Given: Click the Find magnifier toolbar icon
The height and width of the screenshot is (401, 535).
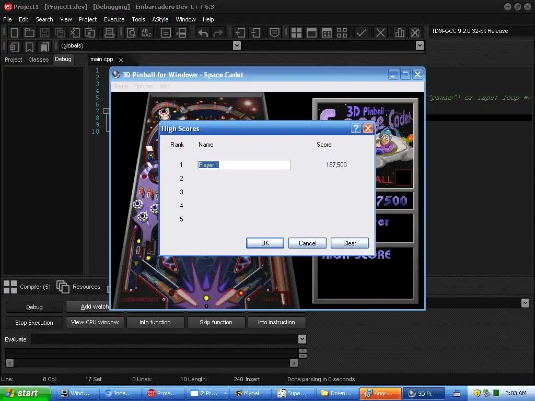Looking at the screenshot, I should coord(131,33).
